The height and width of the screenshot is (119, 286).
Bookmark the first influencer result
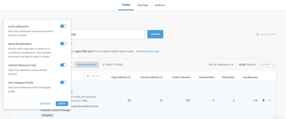[263, 100]
